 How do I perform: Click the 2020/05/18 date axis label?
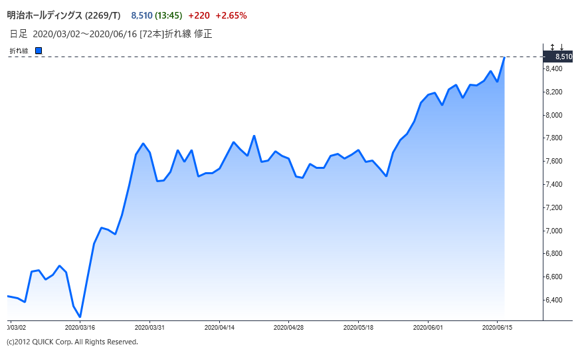[359, 328]
